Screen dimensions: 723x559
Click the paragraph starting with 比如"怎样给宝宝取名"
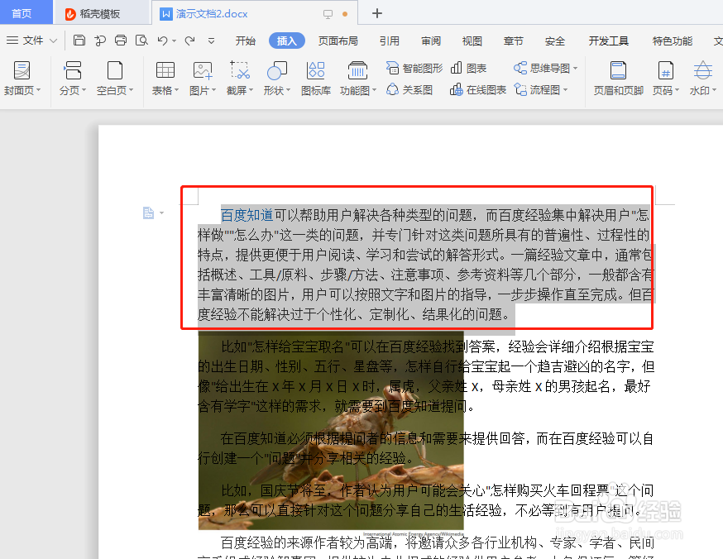tap(425, 376)
